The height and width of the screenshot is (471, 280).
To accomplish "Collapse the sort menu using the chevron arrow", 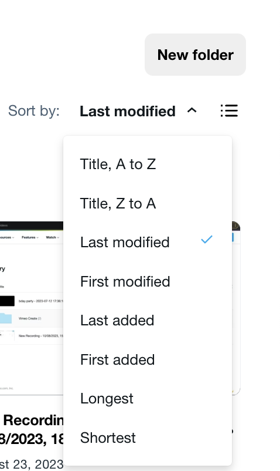I will 192,110.
